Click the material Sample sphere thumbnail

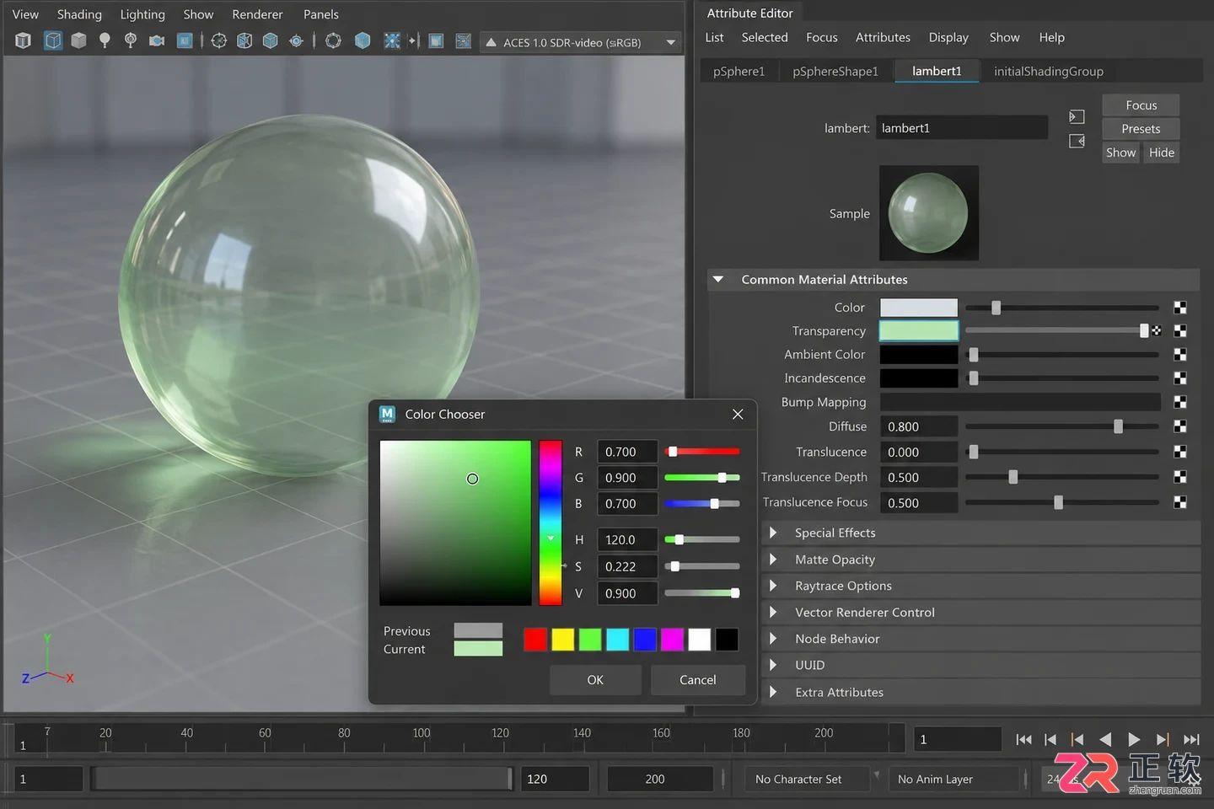tap(929, 213)
